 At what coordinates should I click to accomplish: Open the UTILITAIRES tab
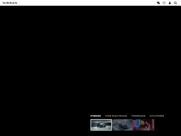coord(157,116)
